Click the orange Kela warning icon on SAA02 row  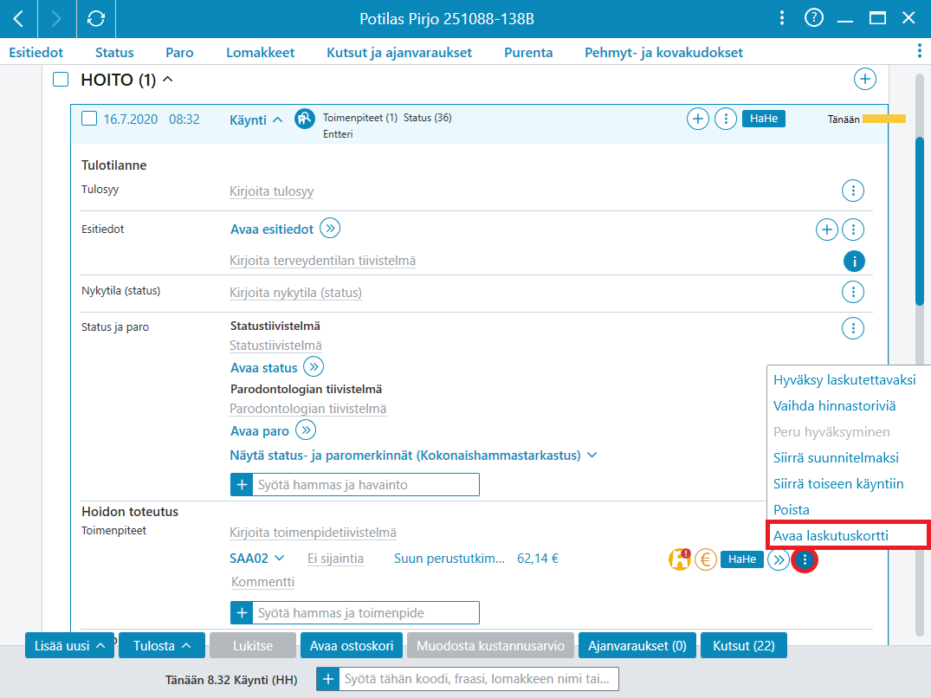pyautogui.click(x=679, y=559)
